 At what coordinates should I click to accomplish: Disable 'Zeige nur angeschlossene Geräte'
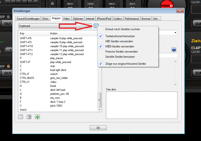tap(125, 64)
